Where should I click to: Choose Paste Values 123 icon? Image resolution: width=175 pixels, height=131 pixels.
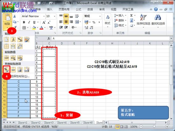(x=6, y=58)
